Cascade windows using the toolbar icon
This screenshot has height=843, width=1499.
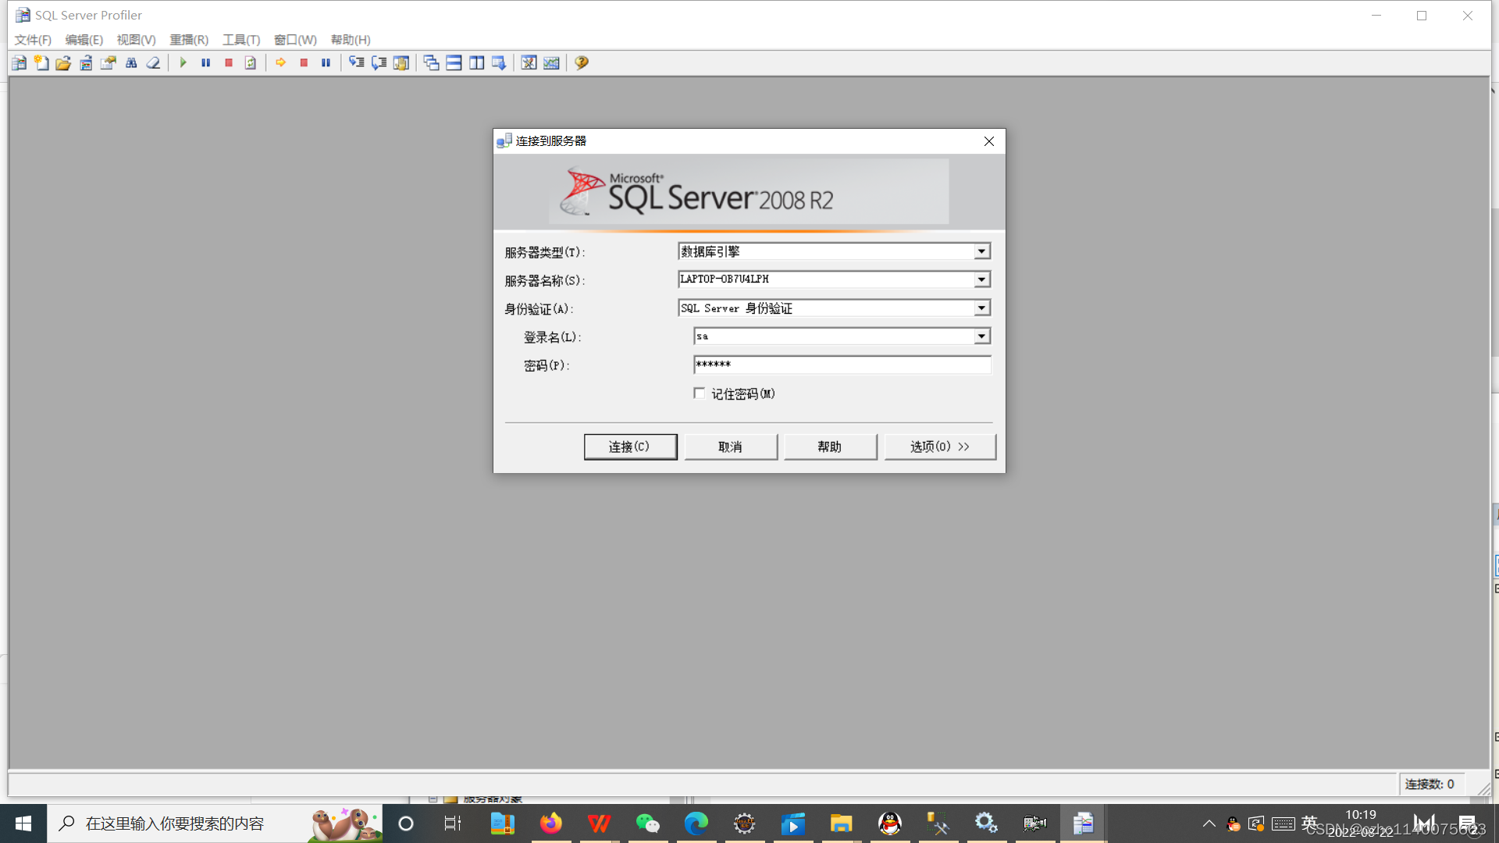coord(431,63)
